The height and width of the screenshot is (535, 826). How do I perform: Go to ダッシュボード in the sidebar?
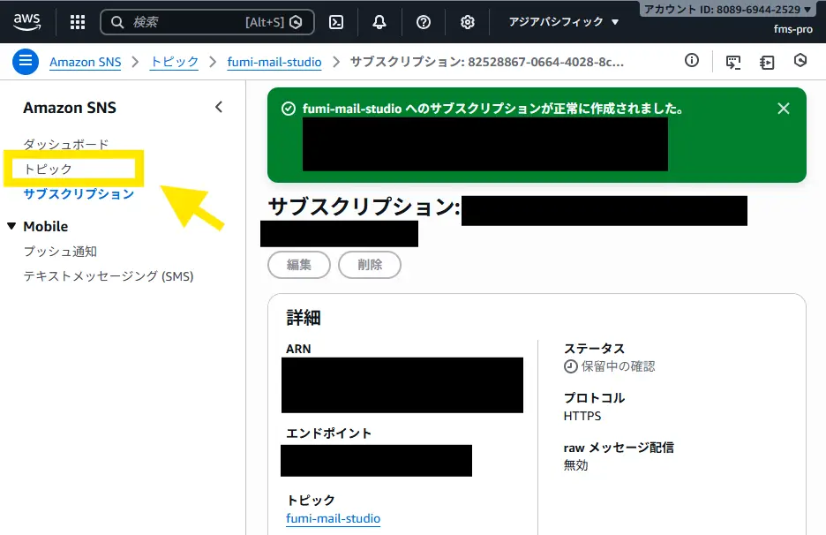click(66, 144)
